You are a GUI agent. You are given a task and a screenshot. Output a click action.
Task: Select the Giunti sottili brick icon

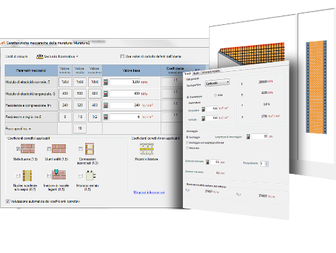pyautogui.click(x=59, y=148)
